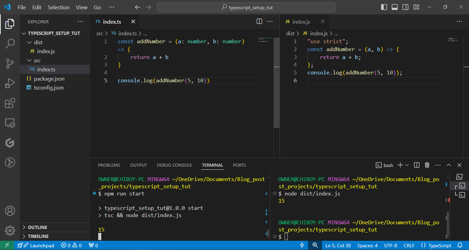Open the new terminal launch profile dropdown

tap(407, 165)
